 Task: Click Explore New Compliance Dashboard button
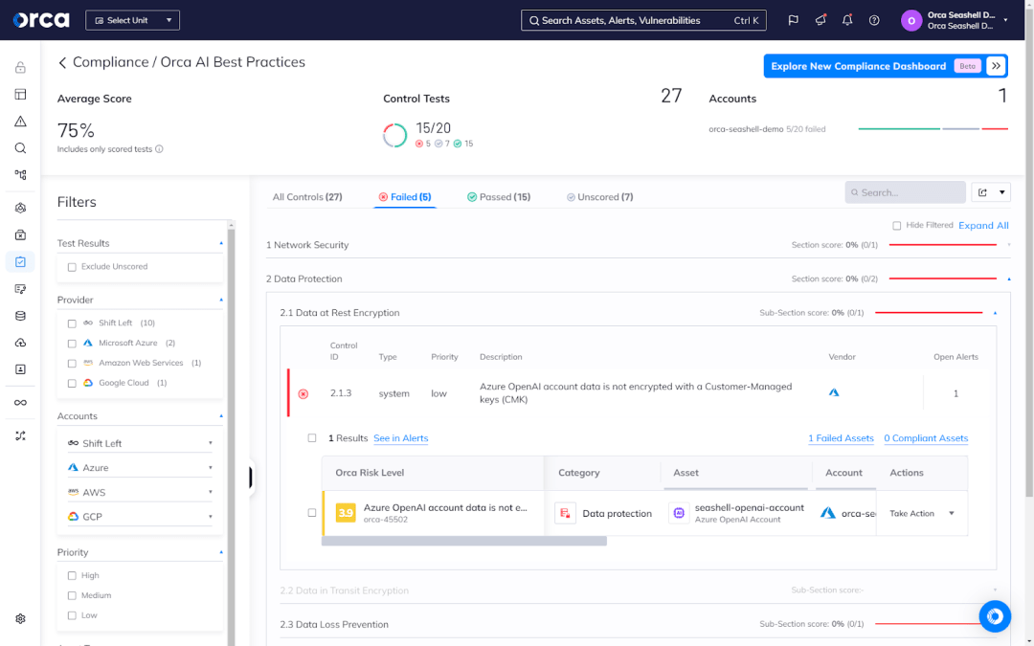click(x=886, y=66)
